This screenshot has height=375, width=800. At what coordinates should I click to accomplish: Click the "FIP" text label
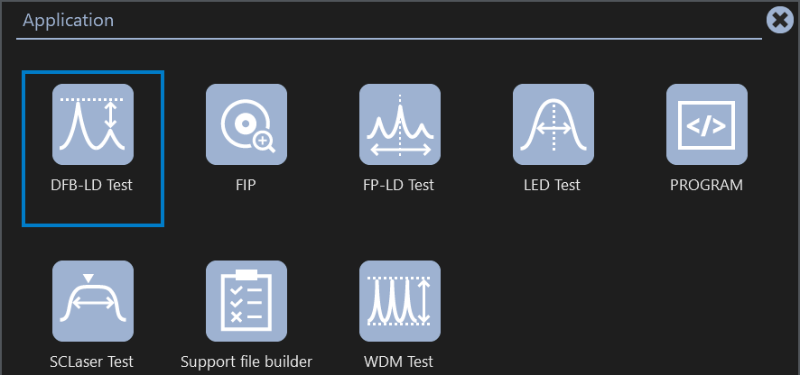(247, 185)
